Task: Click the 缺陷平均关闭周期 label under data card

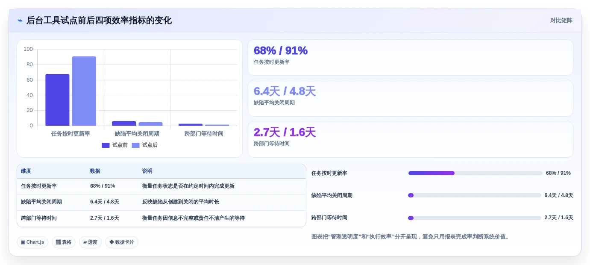Action: (274, 103)
